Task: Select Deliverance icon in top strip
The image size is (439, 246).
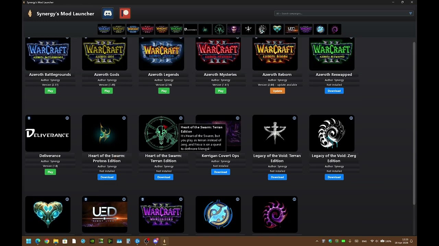Action: click(190, 29)
